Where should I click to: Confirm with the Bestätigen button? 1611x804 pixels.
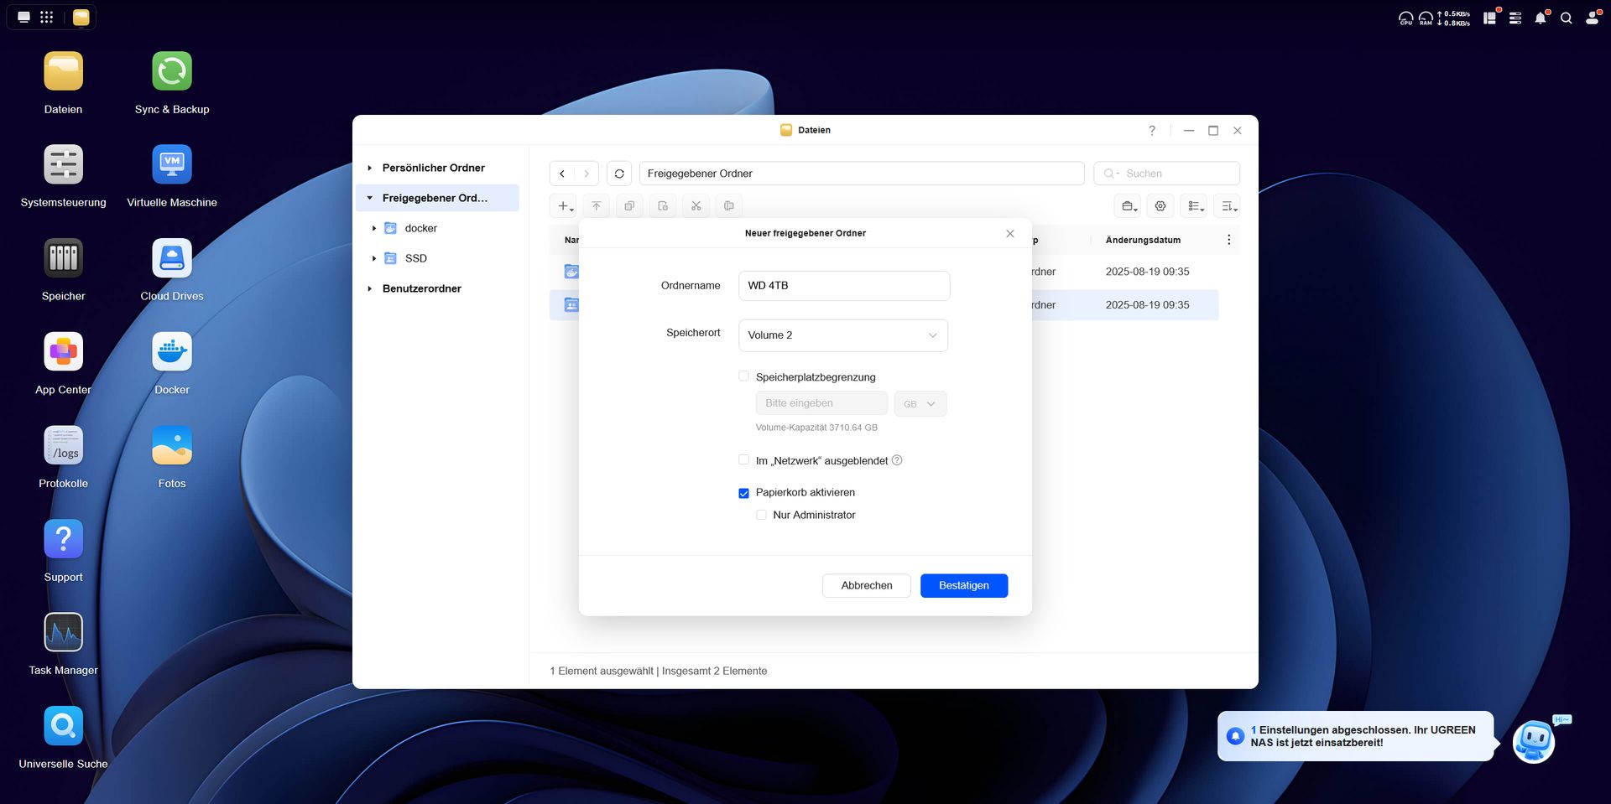963,585
